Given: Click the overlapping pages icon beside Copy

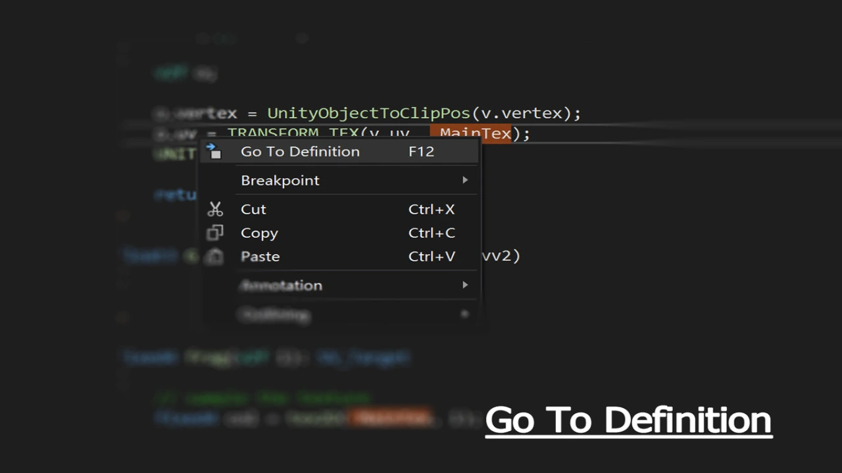Looking at the screenshot, I should tap(215, 233).
